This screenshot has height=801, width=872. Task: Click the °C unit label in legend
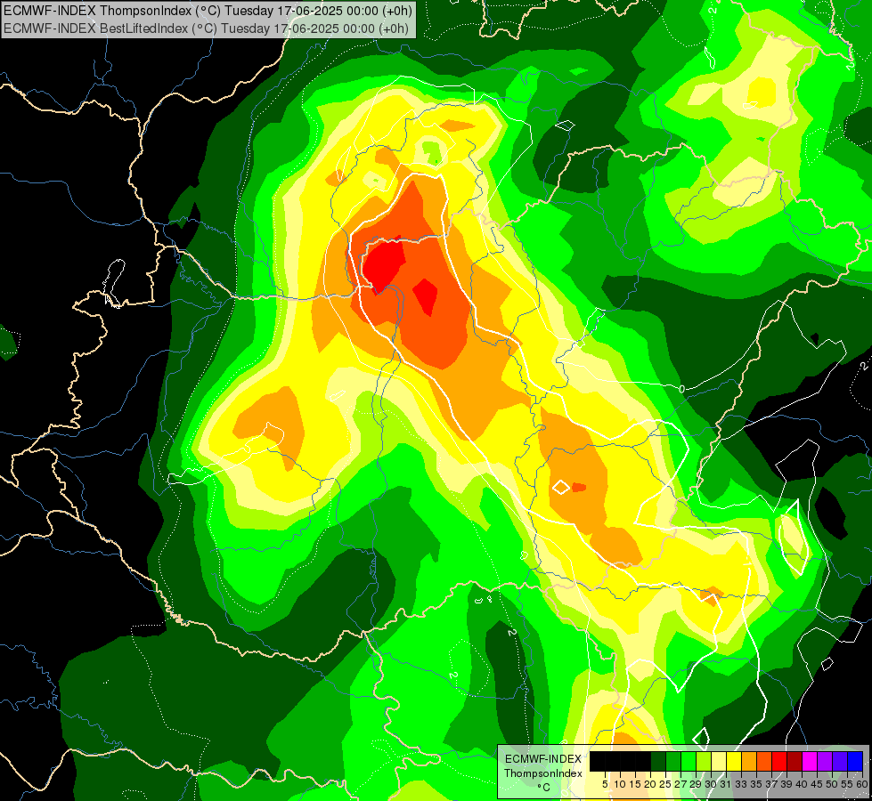tap(544, 788)
